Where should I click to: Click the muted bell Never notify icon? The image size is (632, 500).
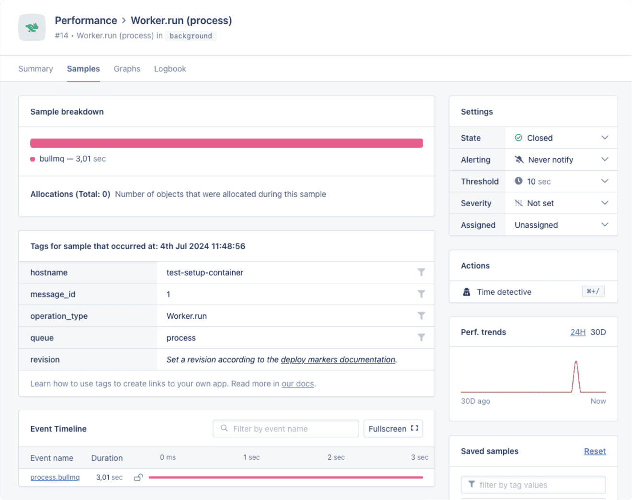tap(519, 159)
